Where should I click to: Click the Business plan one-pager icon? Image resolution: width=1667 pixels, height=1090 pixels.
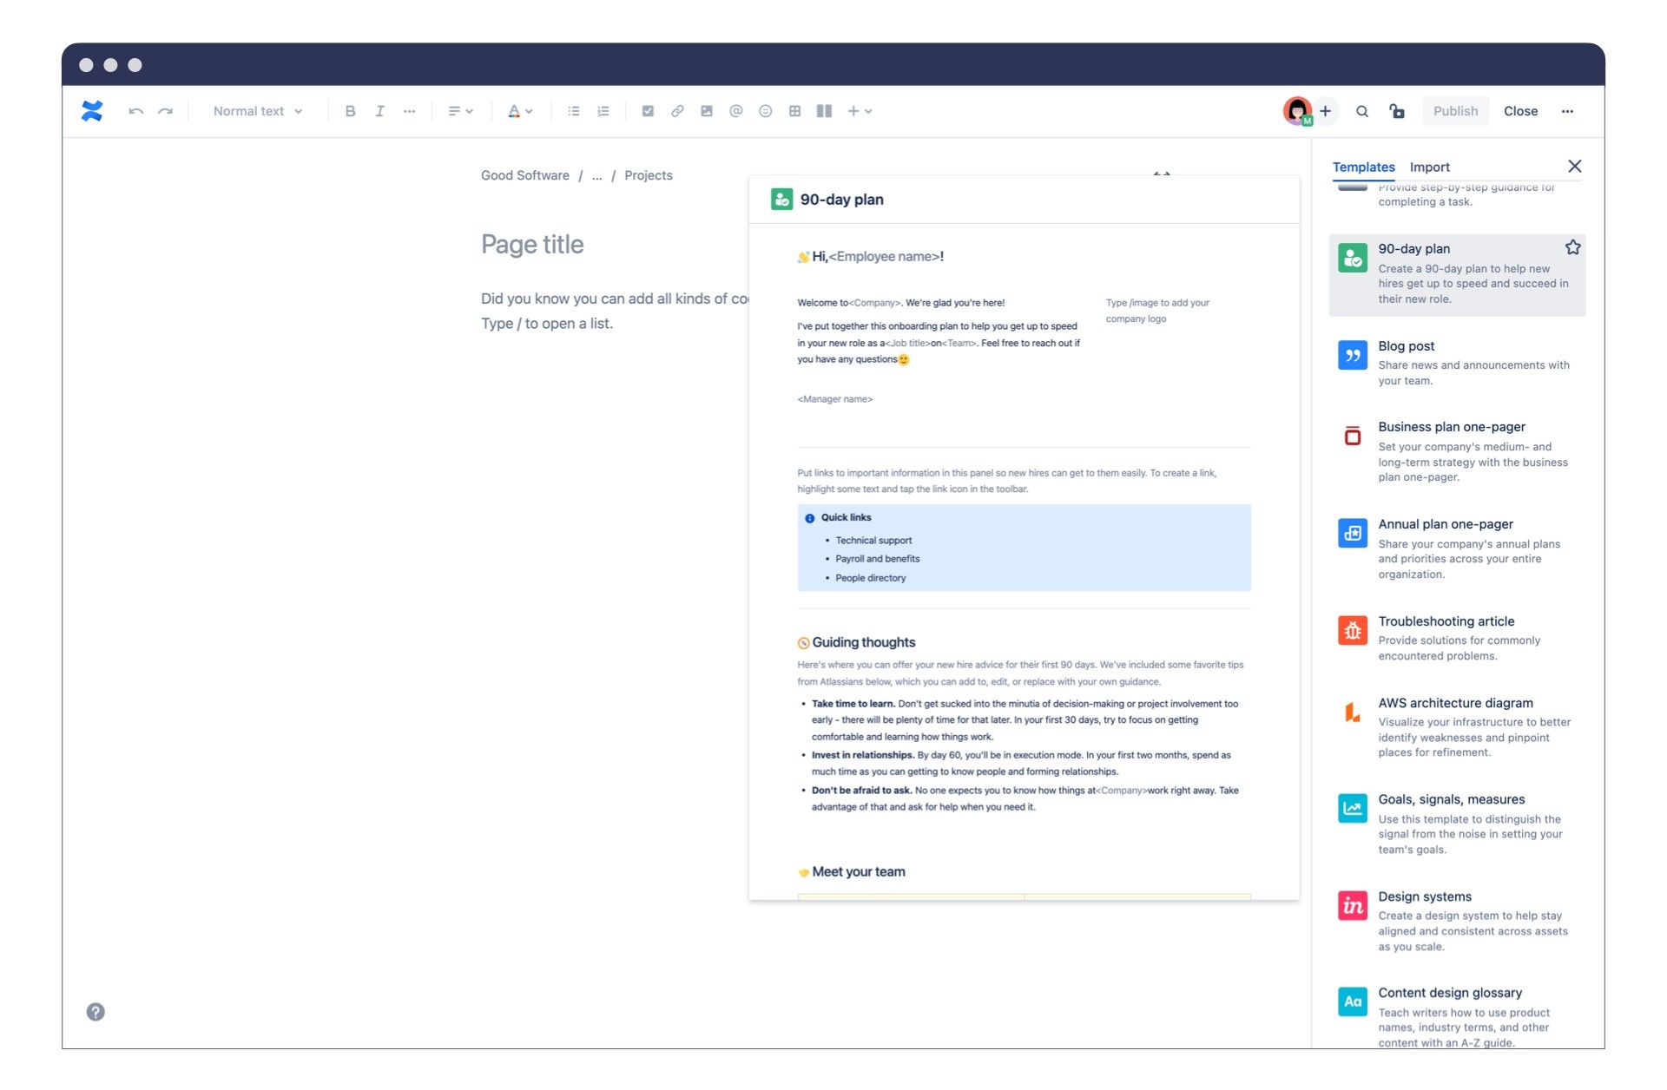(x=1353, y=436)
